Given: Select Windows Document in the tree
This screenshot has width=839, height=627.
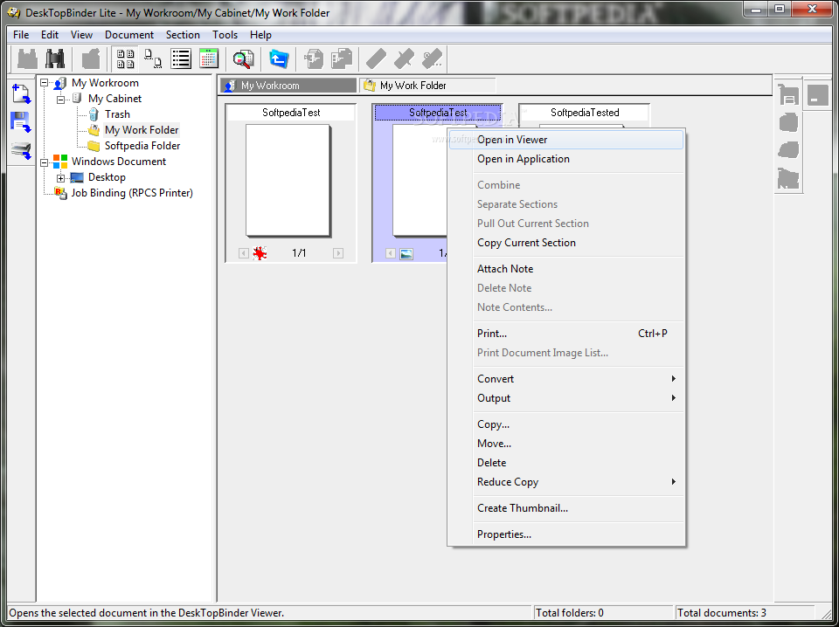Looking at the screenshot, I should pyautogui.click(x=119, y=162).
